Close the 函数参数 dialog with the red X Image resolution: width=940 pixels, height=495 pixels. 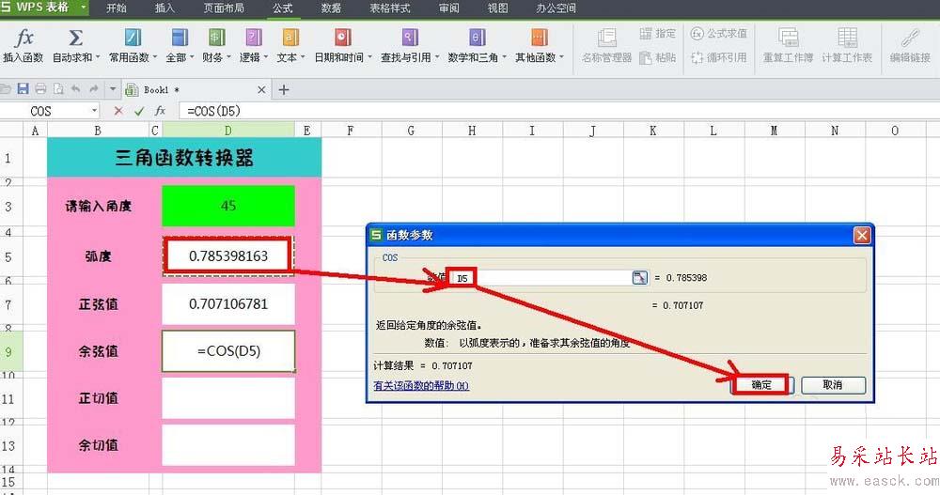pyautogui.click(x=861, y=235)
